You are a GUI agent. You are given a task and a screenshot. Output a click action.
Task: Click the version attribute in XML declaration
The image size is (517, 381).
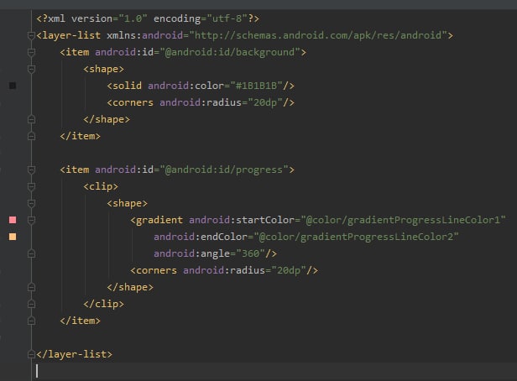click(92, 18)
